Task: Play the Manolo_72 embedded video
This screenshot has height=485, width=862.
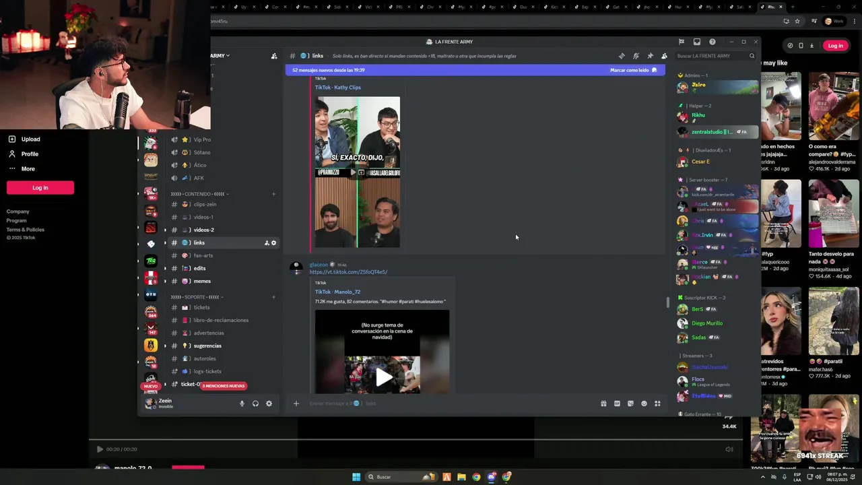Action: 383,377
